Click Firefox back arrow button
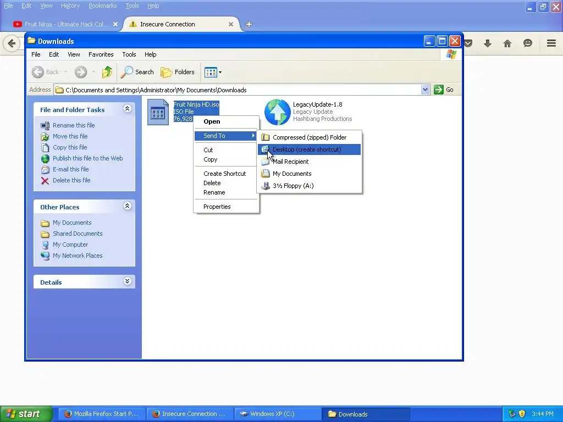563x422 pixels. 12,43
